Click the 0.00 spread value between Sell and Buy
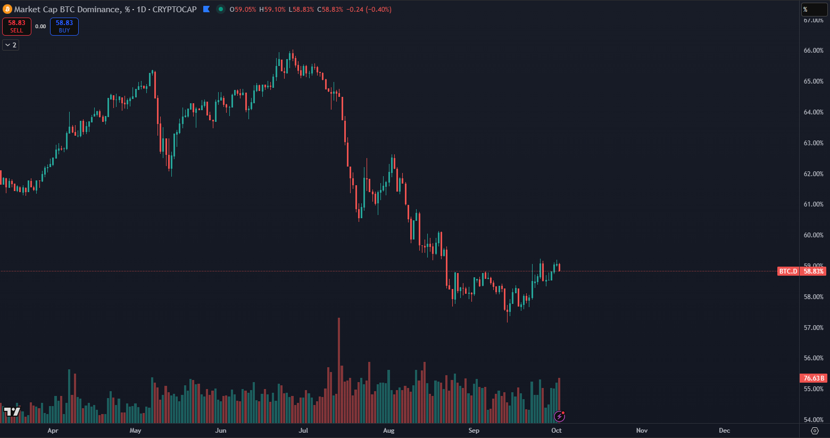 coord(40,26)
